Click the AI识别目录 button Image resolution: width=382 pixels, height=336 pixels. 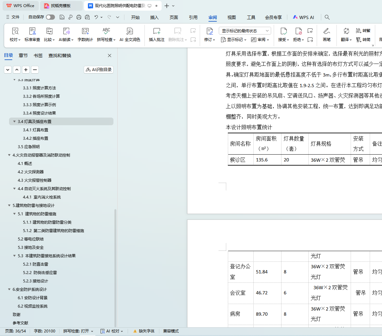pos(99,70)
